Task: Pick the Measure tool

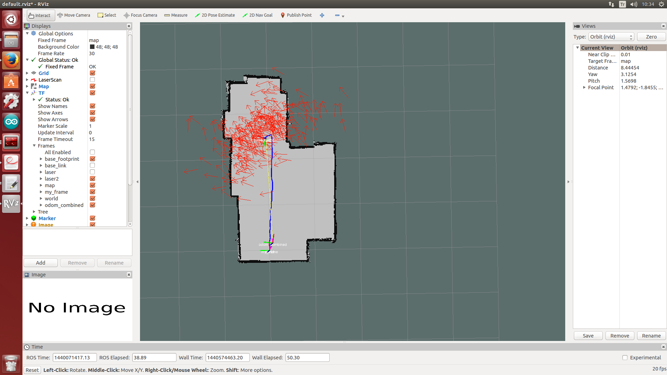Action: (176, 15)
